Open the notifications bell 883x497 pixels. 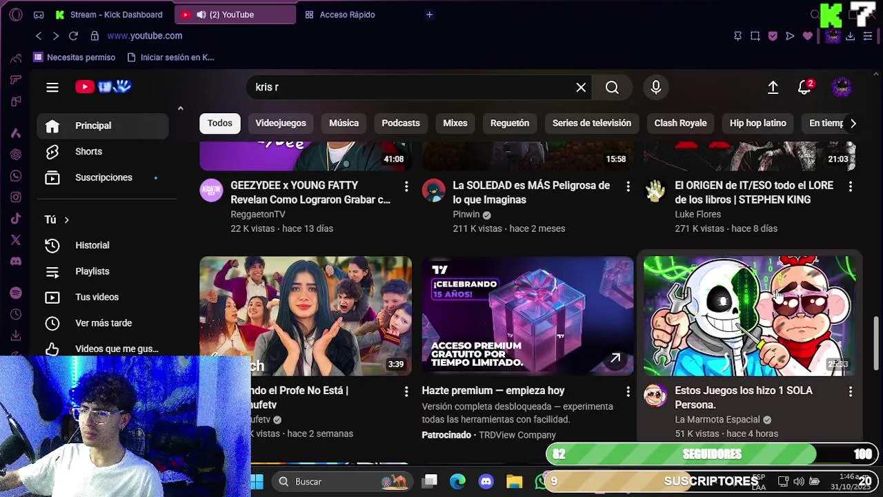[x=804, y=87]
